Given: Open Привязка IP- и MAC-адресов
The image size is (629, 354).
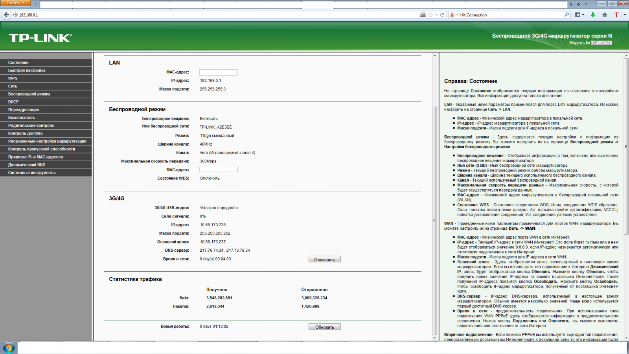Looking at the screenshot, I should point(46,157).
